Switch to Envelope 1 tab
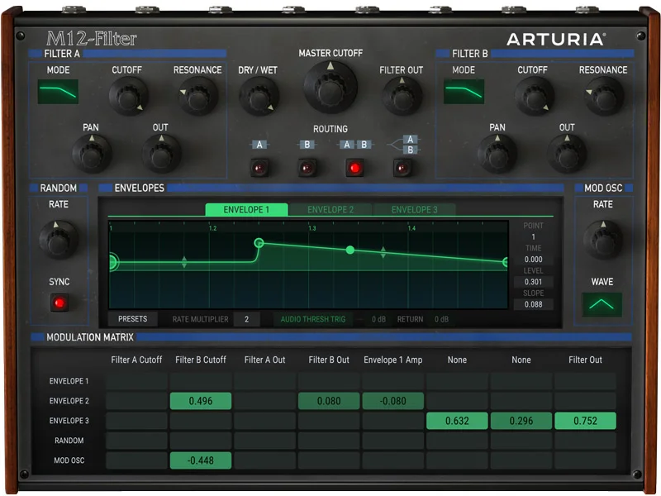This screenshot has width=661, height=496. (x=246, y=210)
